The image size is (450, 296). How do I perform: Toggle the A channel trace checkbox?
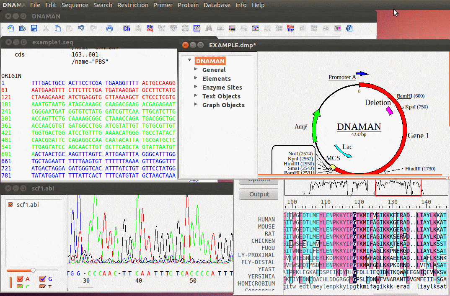click(20, 278)
